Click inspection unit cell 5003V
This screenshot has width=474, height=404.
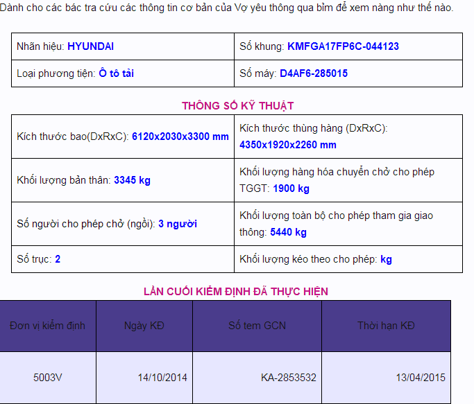coord(48,378)
